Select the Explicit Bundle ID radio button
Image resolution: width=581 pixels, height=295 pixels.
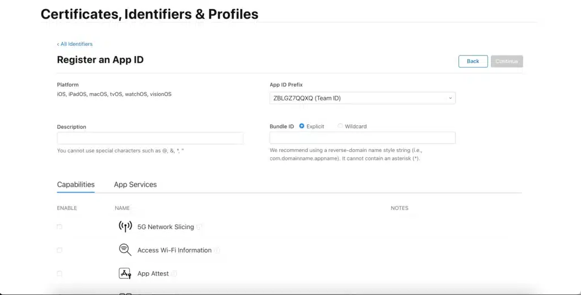click(x=302, y=126)
